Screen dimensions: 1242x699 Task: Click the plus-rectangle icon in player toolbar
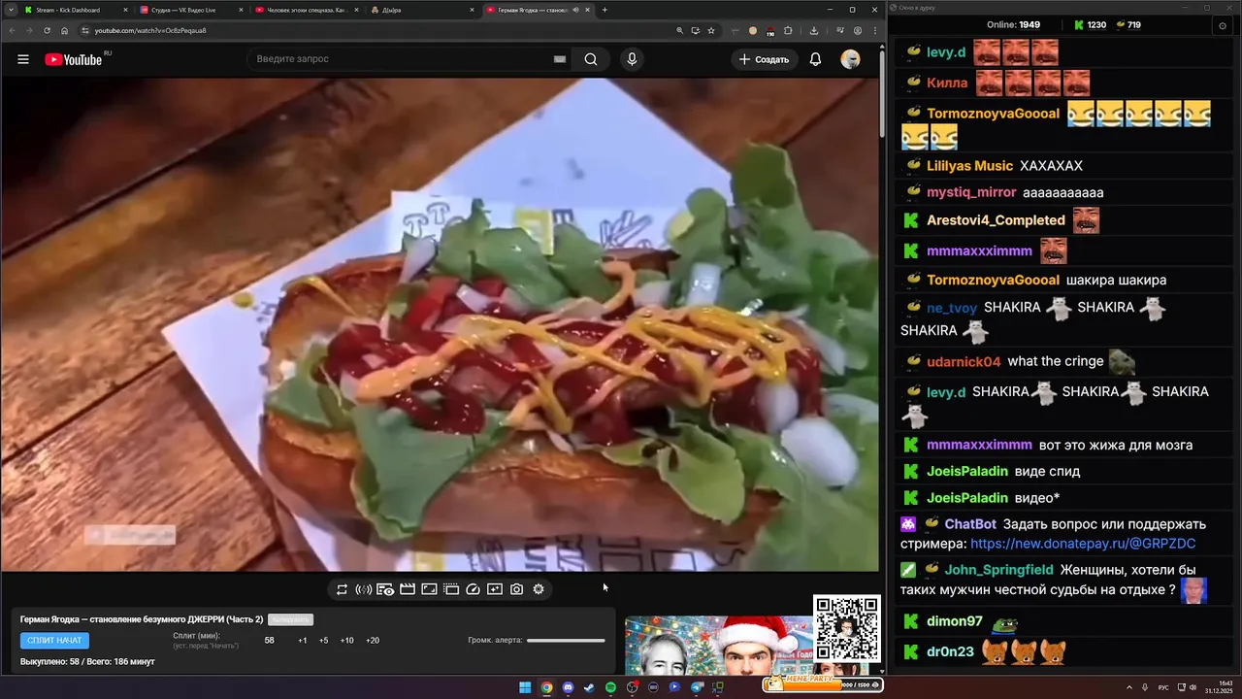pyautogui.click(x=495, y=589)
